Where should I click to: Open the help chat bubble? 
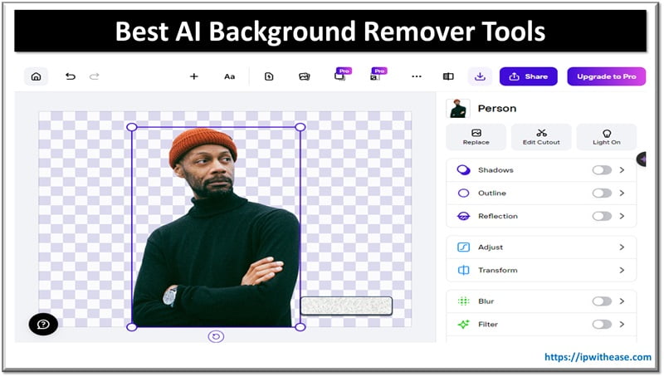point(43,325)
